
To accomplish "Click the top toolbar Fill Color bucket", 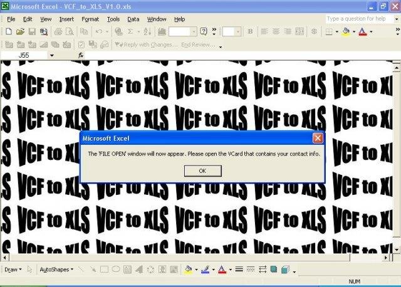I will coord(346,31).
